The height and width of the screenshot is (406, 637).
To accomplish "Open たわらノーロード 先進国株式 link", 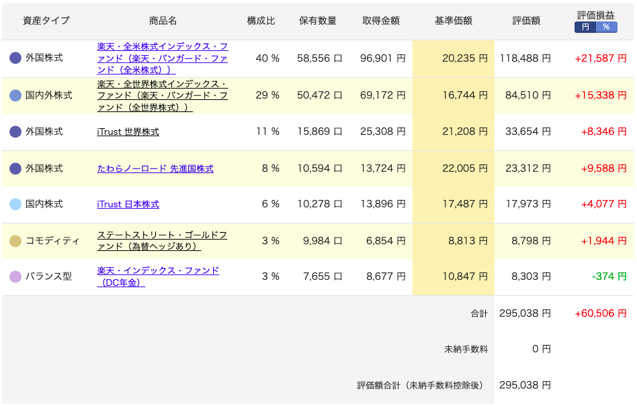I will point(155,168).
